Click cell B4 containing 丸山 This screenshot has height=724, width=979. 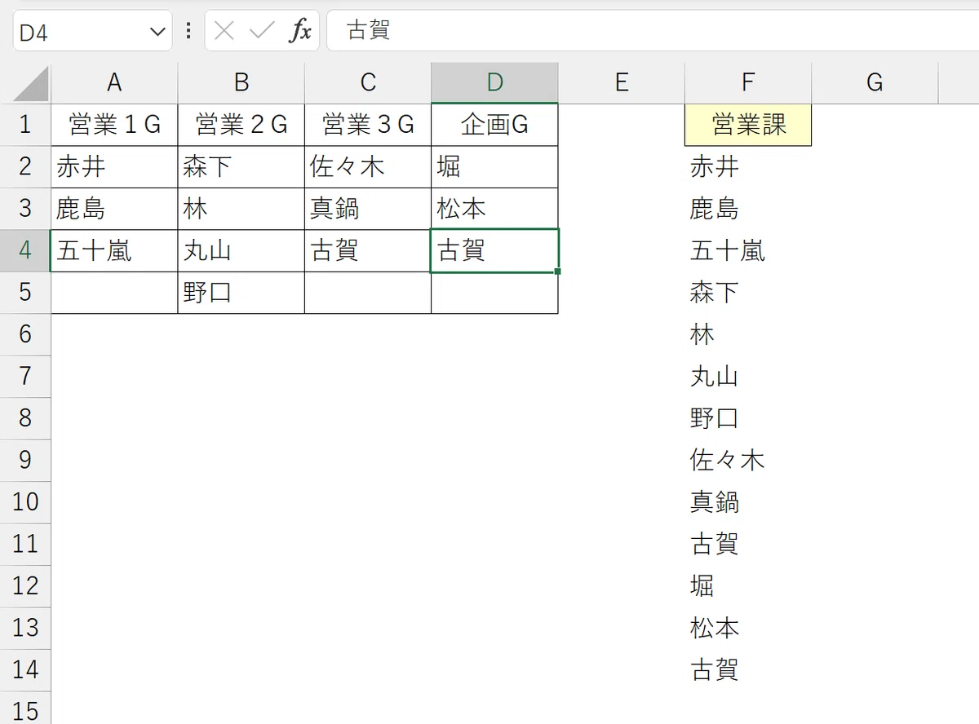[241, 251]
